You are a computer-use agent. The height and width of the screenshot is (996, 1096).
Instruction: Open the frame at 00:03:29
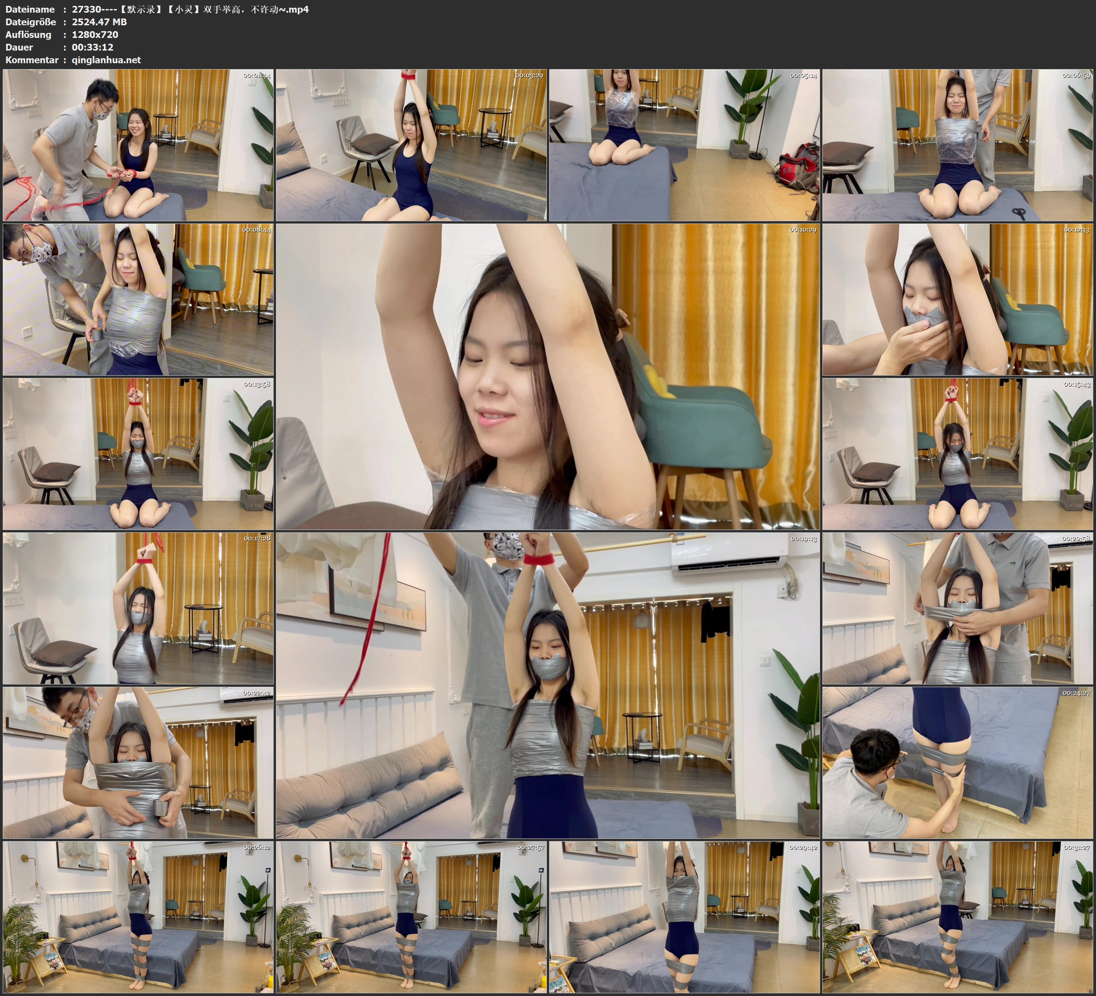click(x=411, y=144)
